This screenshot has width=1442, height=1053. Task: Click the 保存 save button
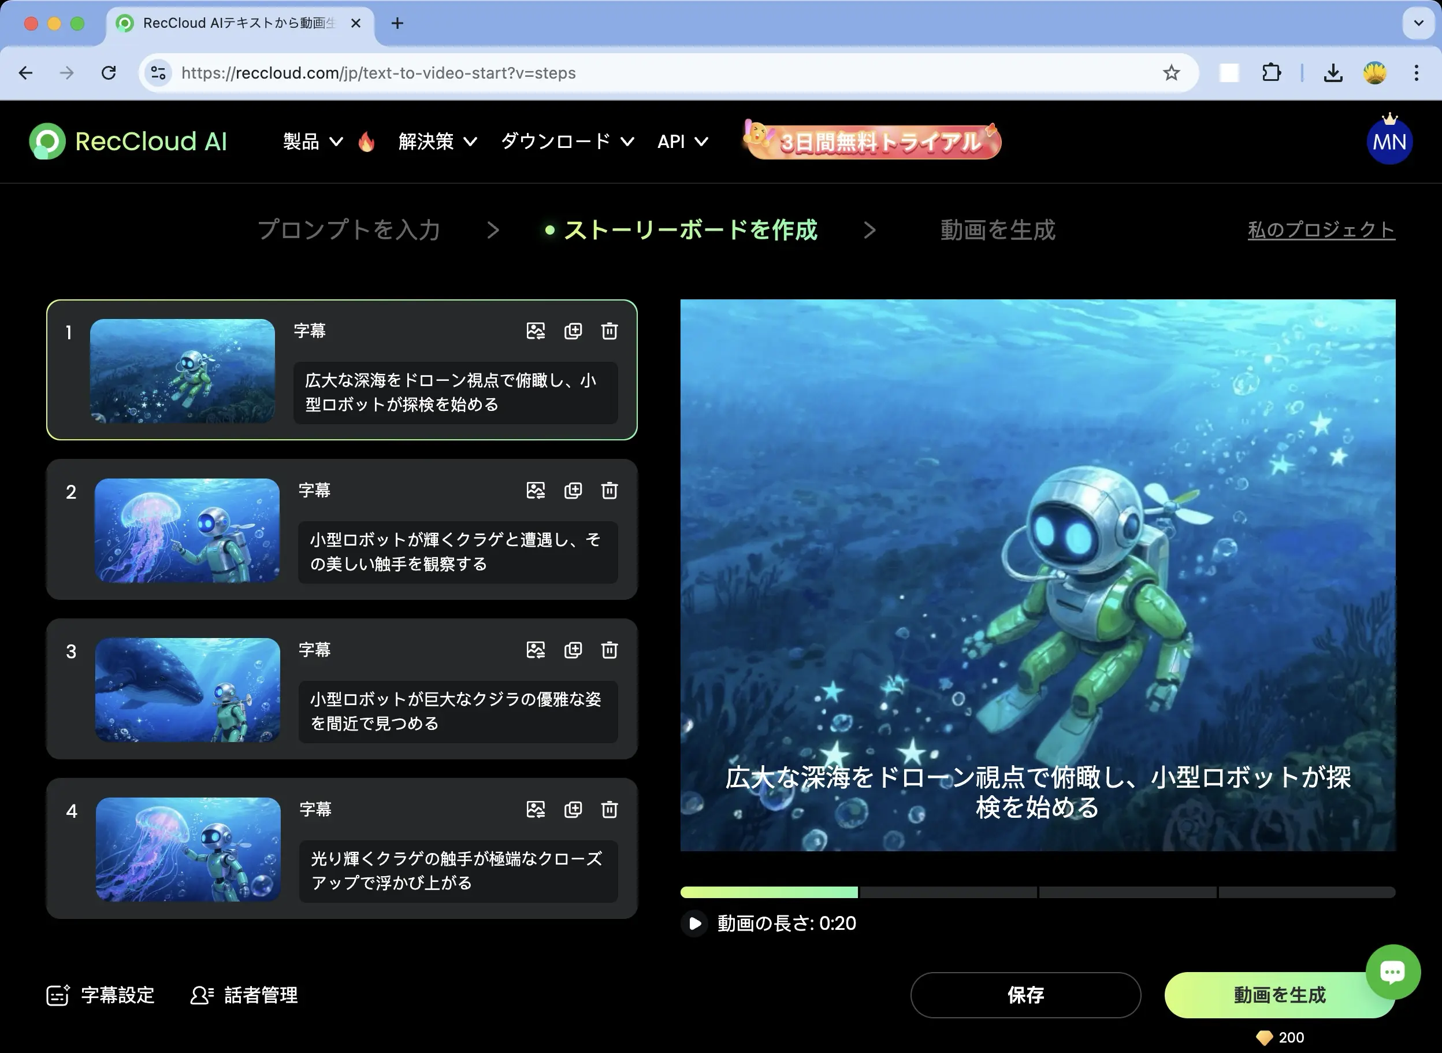pyautogui.click(x=1026, y=995)
